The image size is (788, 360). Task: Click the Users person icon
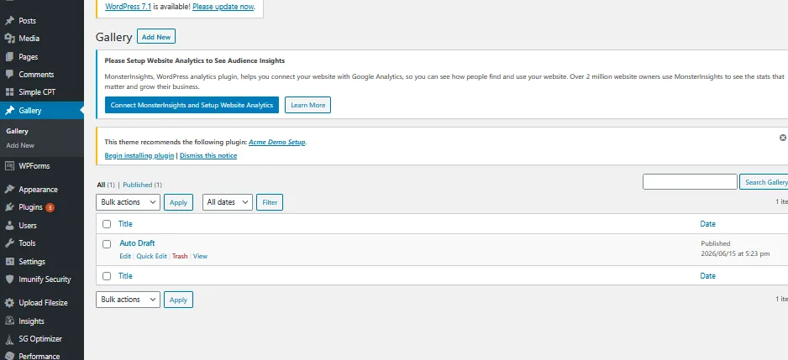tap(9, 226)
